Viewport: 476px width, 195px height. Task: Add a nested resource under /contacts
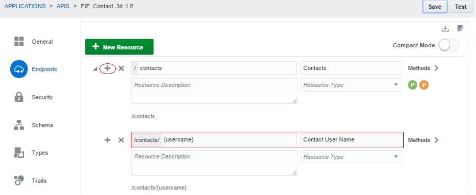pyautogui.click(x=108, y=68)
